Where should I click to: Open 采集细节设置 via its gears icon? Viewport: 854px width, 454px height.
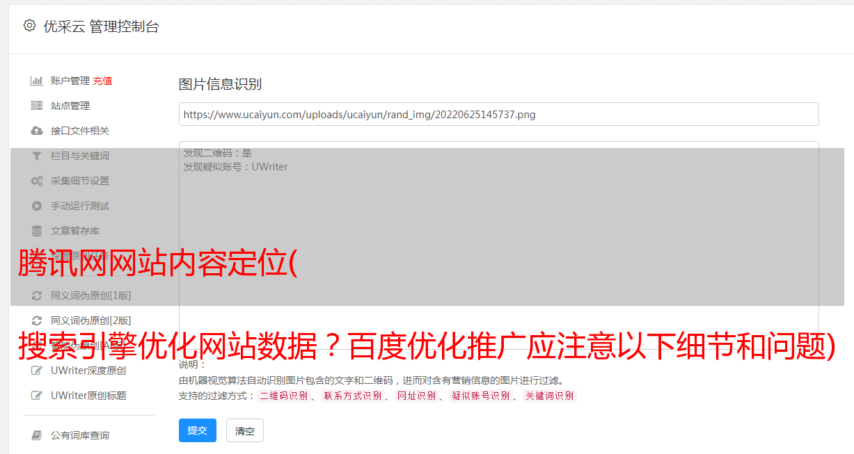pyautogui.click(x=37, y=181)
